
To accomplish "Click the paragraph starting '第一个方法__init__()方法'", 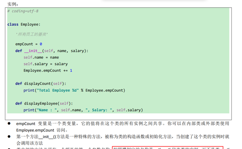I will (123, 140).
